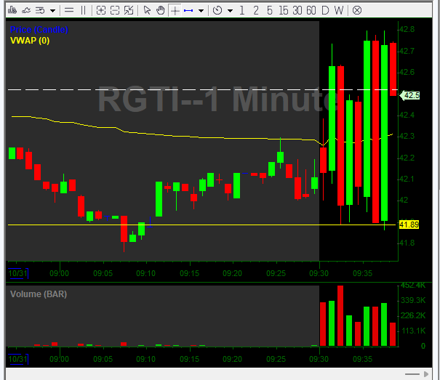
Task: Select the vertical lines tool
Action: point(83,11)
